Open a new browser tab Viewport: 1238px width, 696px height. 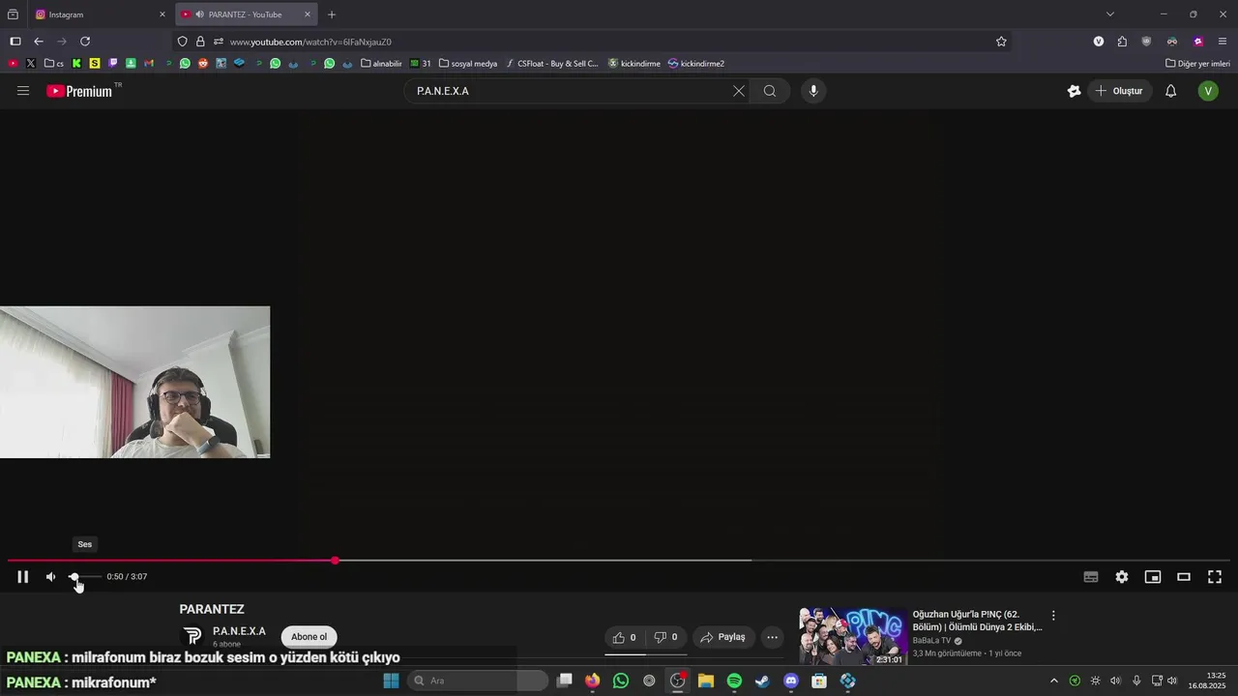tap(332, 14)
